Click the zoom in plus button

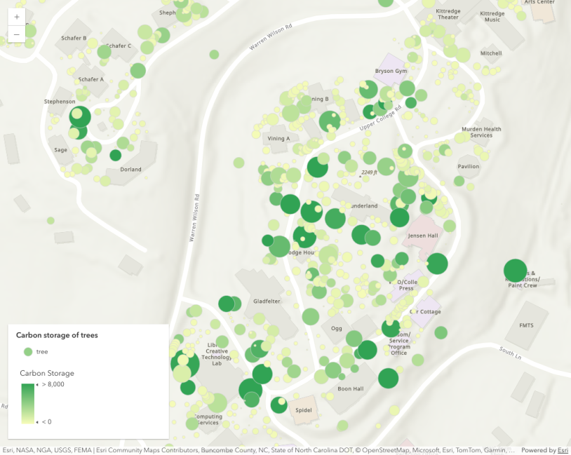[17, 17]
